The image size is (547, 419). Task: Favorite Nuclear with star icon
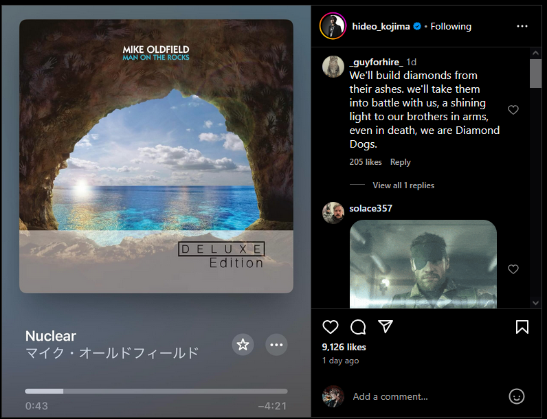click(x=243, y=345)
